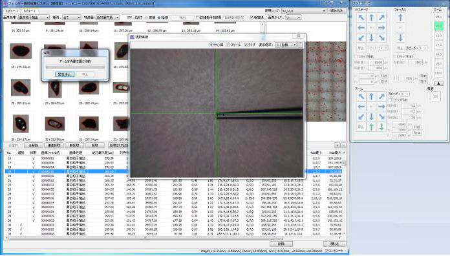
Task: Open the 種別 dropdown
Action: click(x=72, y=17)
